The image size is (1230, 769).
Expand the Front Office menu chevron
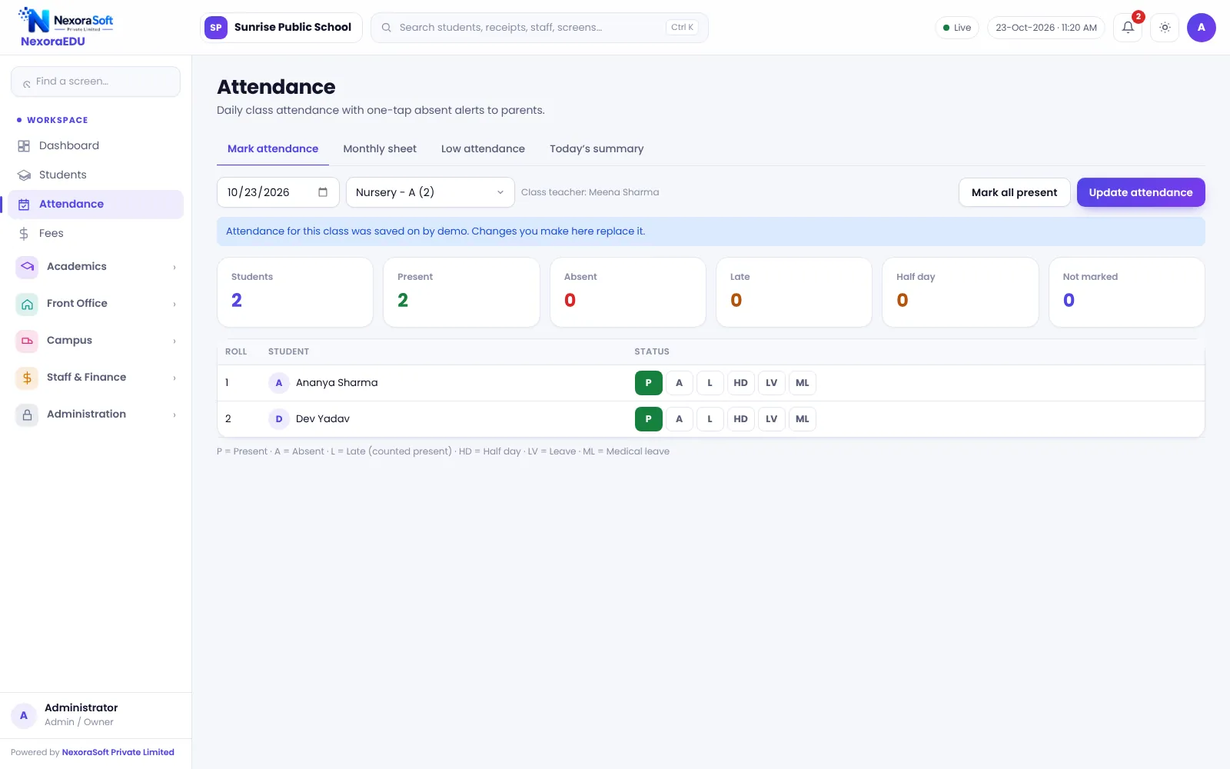175,305
